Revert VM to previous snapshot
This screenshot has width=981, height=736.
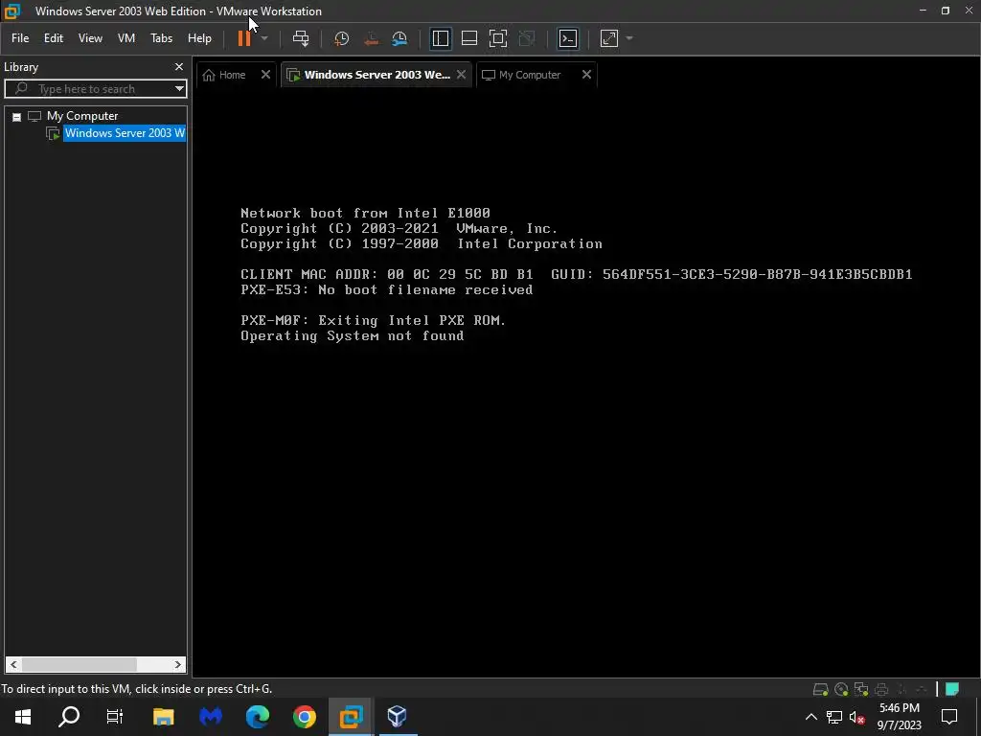[371, 38]
